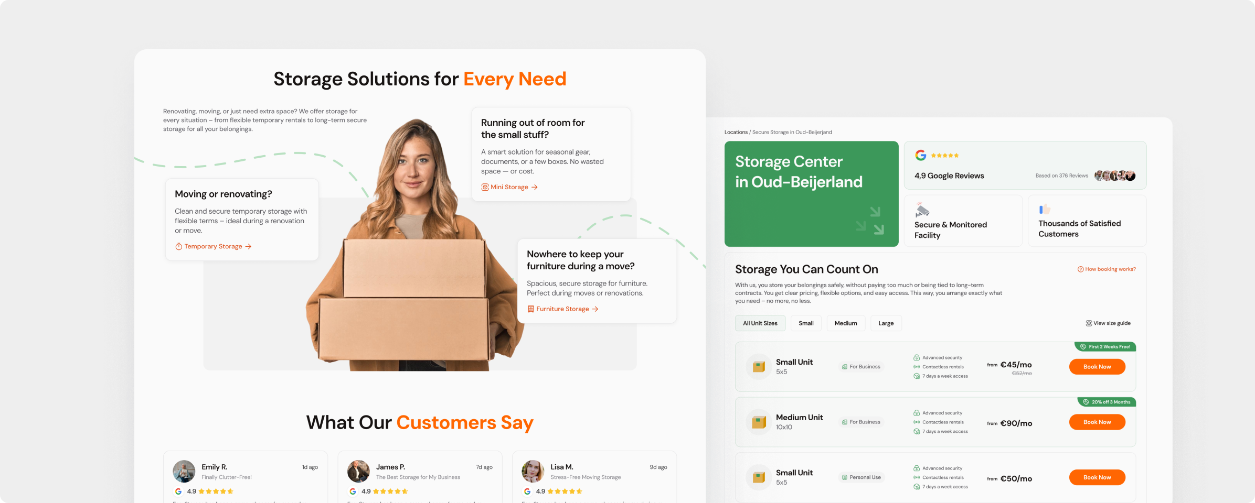
Task: Click 'For Business' tag on €45/mo Small Unit
Action: [861, 367]
